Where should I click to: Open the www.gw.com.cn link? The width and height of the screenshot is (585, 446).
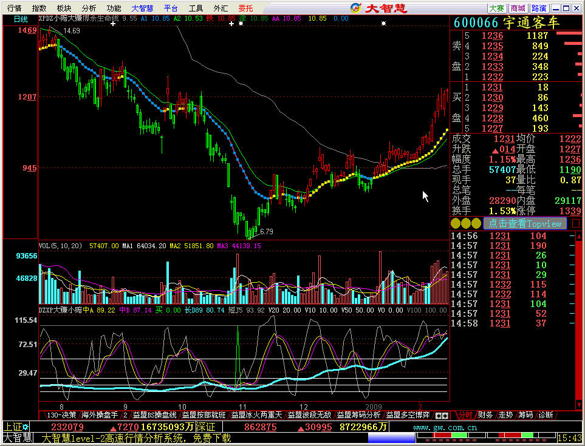coord(445,427)
